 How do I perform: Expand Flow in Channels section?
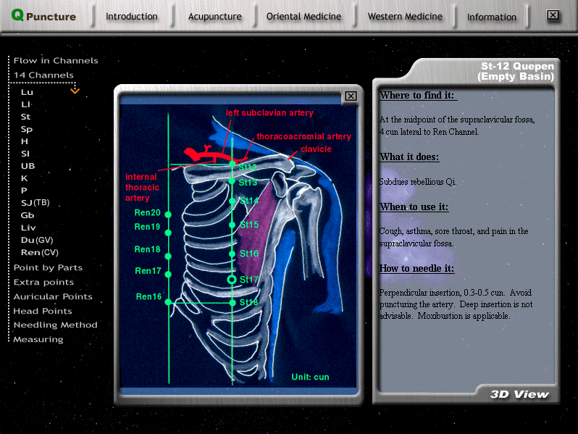coord(56,61)
